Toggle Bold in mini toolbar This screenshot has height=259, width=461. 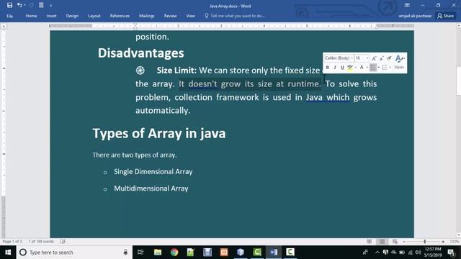pyautogui.click(x=328, y=68)
